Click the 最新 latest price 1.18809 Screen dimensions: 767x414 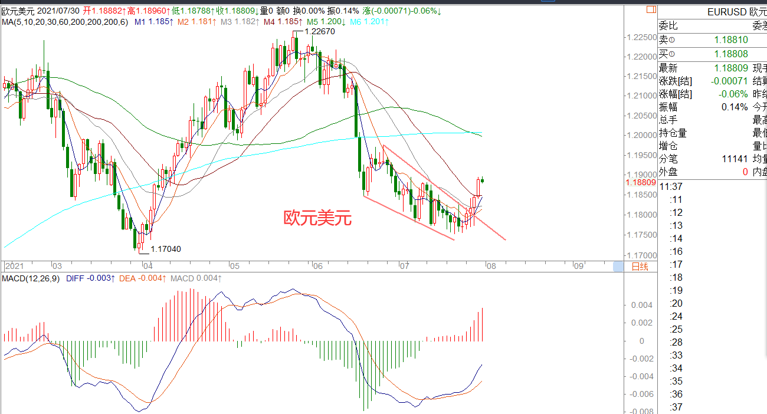coord(730,68)
